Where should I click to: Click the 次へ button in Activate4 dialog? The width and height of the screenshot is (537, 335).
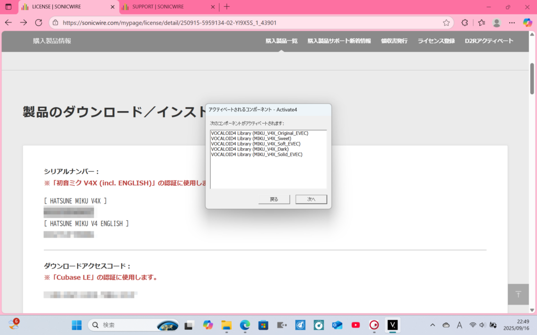click(x=311, y=199)
